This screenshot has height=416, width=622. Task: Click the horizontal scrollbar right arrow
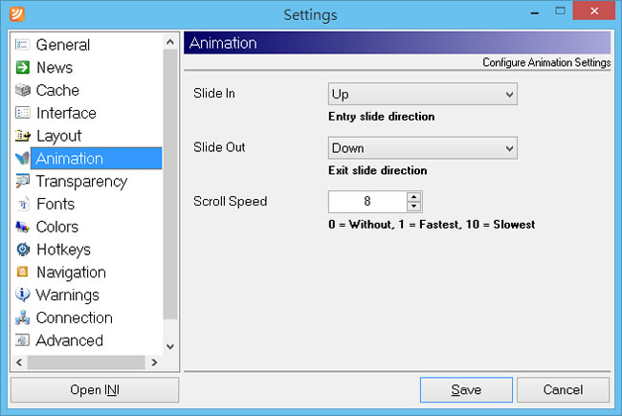154,362
